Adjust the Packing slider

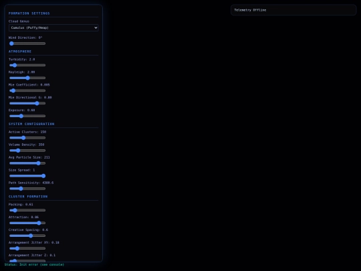[x=27, y=210]
